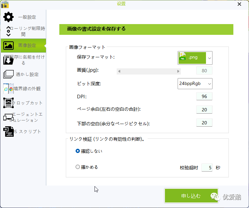Click the ページ余白 input field
This screenshot has height=208, width=249.
[204, 110]
